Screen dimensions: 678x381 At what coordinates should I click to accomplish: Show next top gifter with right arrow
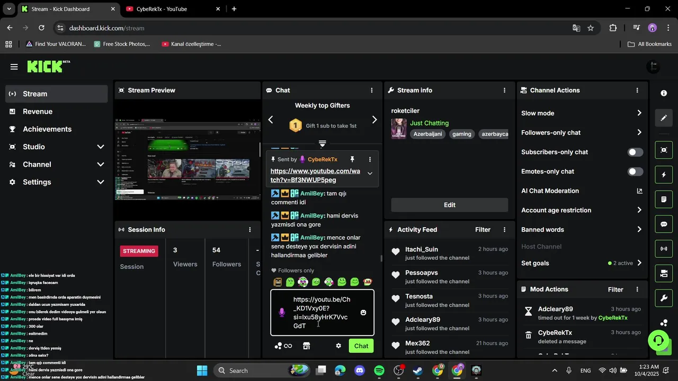point(374,120)
